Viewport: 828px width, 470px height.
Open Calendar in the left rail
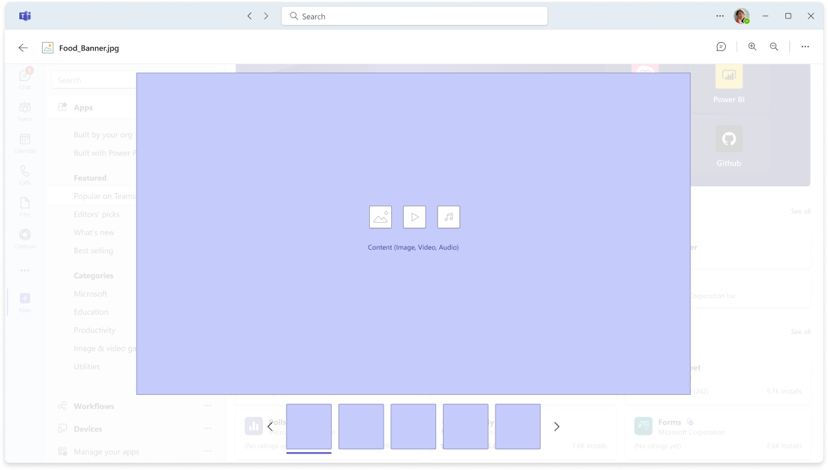click(25, 143)
